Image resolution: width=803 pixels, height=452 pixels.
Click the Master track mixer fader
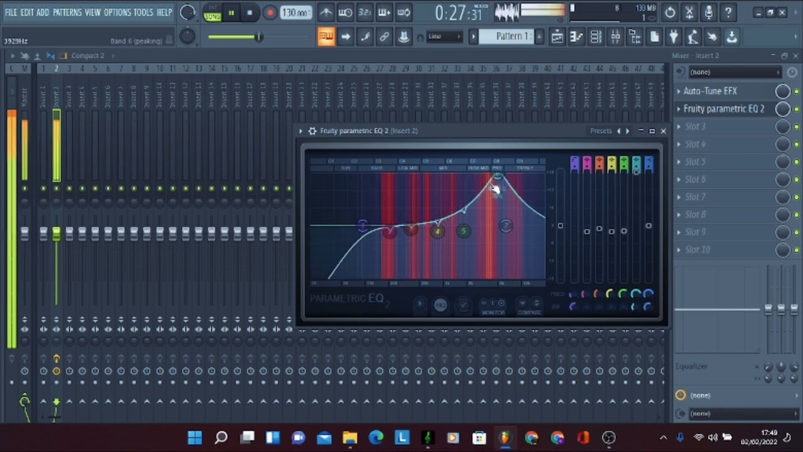24,234
